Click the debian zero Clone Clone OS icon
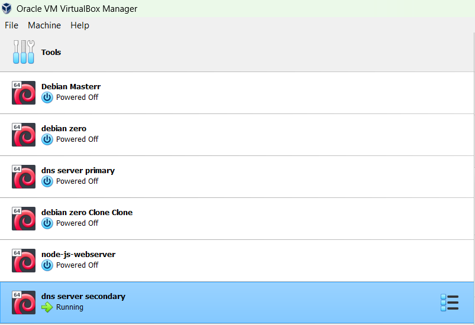The width and height of the screenshot is (475, 325). (24, 219)
